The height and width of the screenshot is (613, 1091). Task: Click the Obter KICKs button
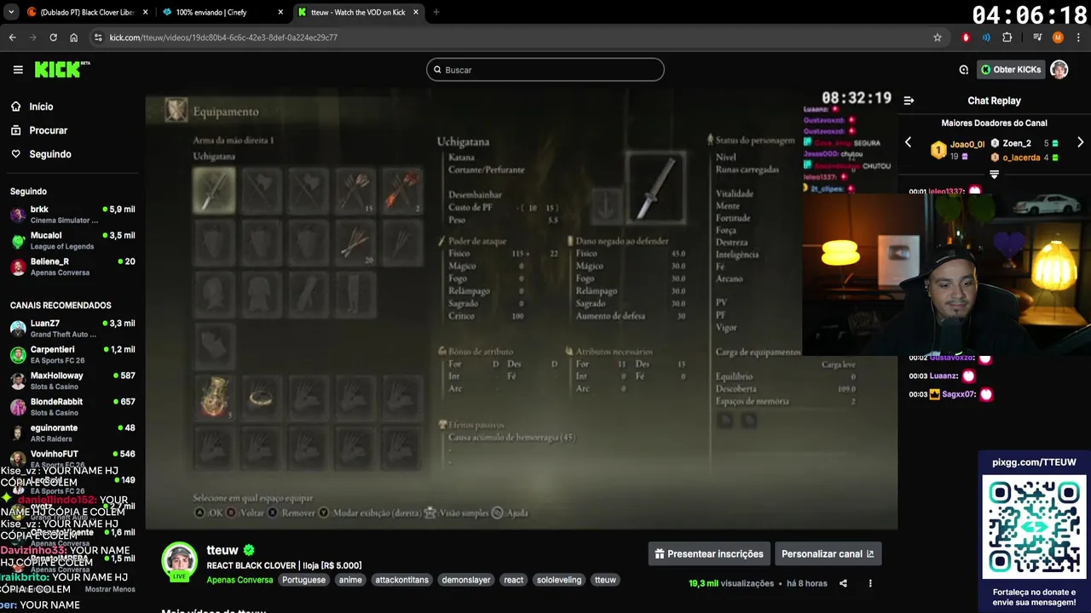pos(1011,70)
